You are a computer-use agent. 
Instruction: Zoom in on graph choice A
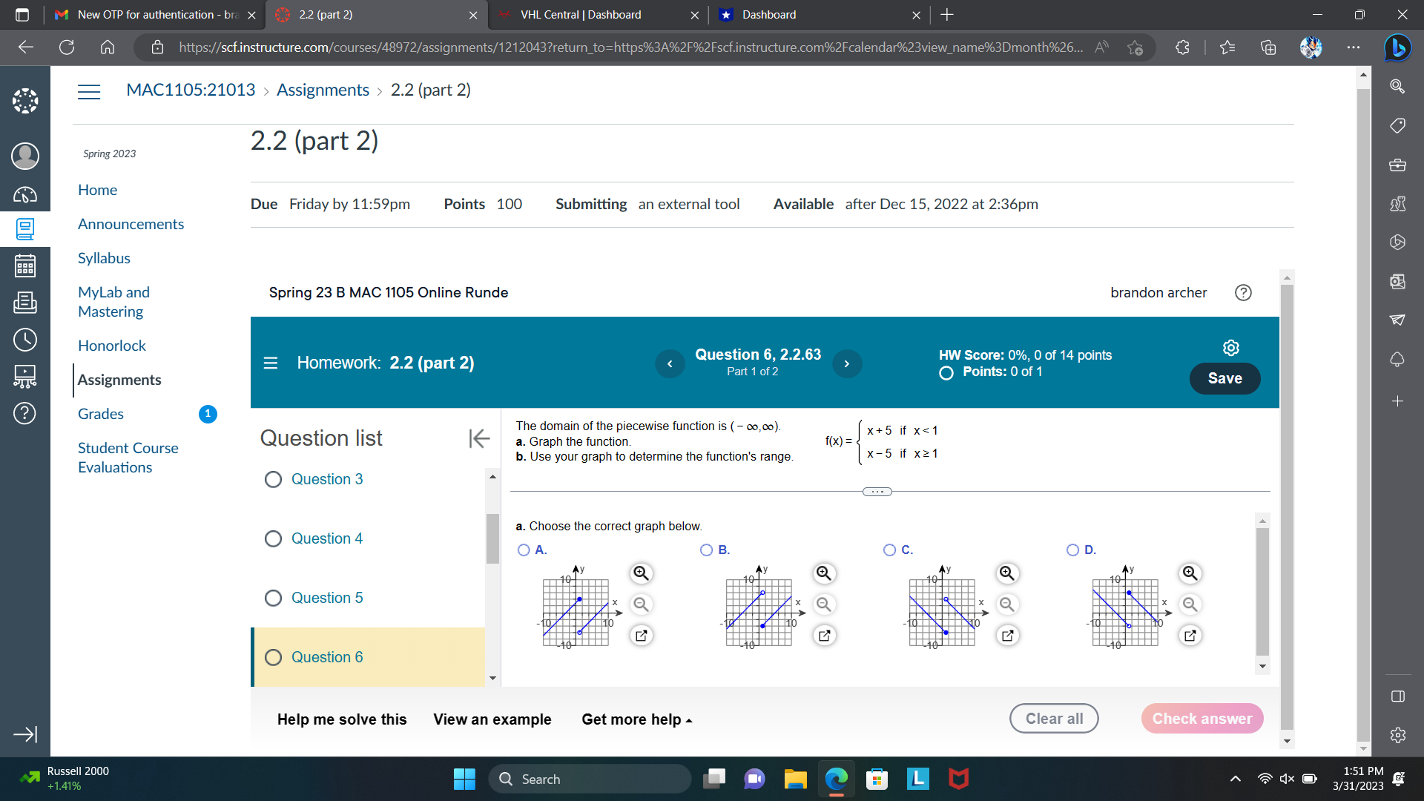(641, 573)
